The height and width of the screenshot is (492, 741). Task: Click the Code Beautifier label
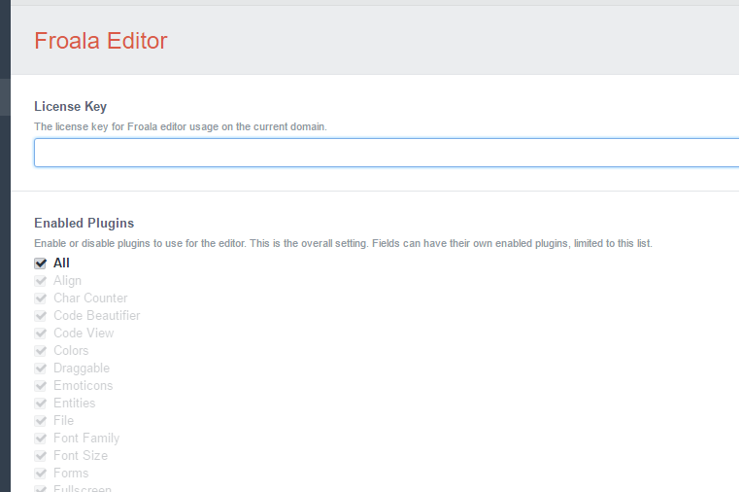point(97,316)
